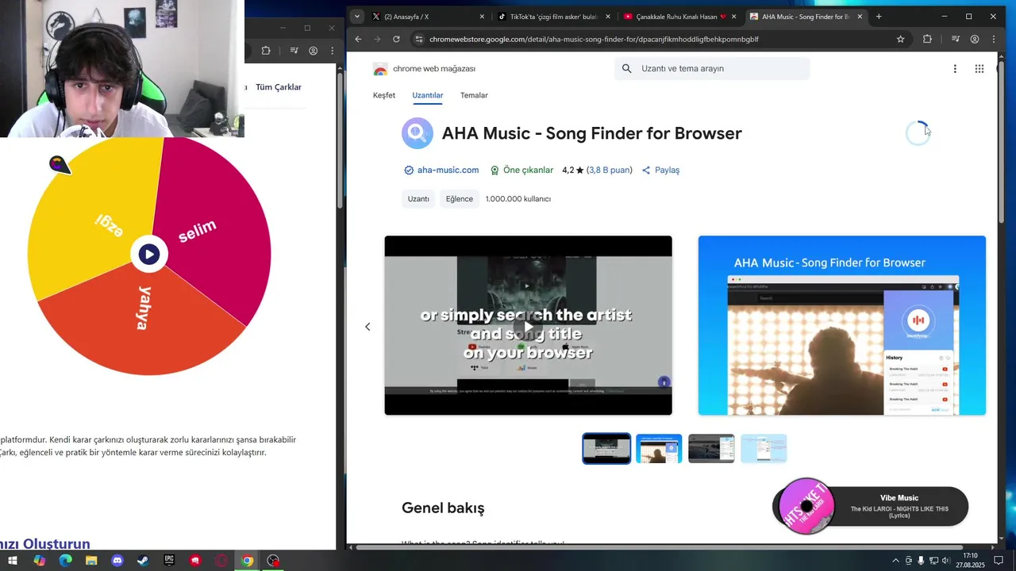Click the Uzantı ve tema arayın search field
The image size is (1016, 571).
pyautogui.click(x=712, y=69)
